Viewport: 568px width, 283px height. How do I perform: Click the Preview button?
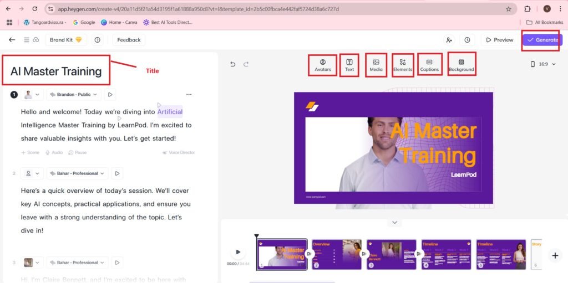click(500, 40)
